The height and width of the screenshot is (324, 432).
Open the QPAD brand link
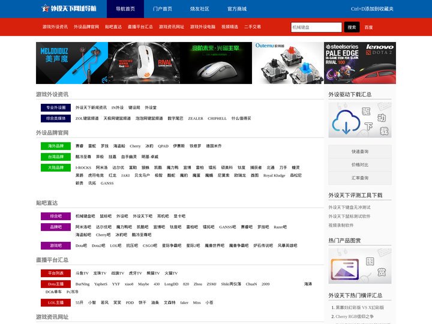(x=163, y=146)
